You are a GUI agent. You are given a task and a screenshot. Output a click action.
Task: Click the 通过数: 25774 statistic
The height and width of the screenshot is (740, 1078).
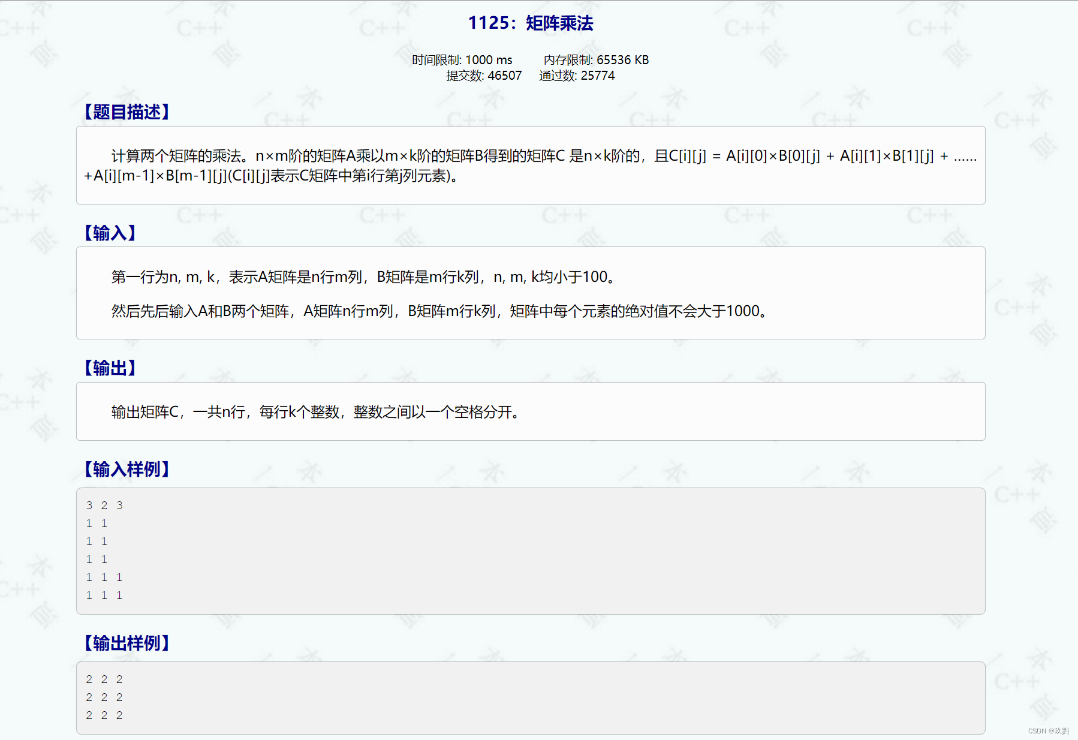[577, 76]
